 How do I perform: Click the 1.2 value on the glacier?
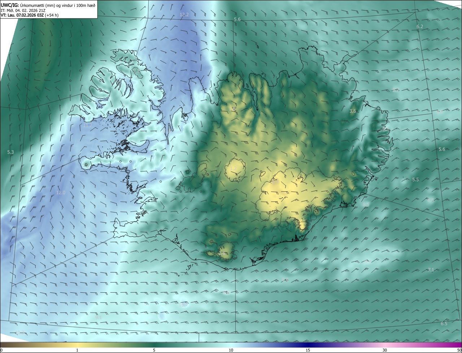(233, 169)
